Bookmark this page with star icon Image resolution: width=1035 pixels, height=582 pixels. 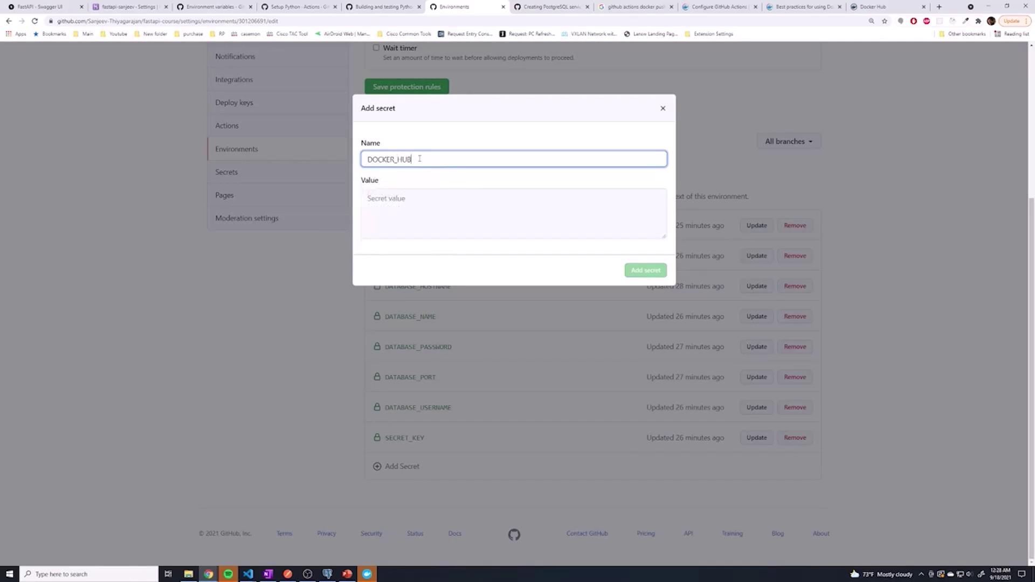tap(885, 21)
